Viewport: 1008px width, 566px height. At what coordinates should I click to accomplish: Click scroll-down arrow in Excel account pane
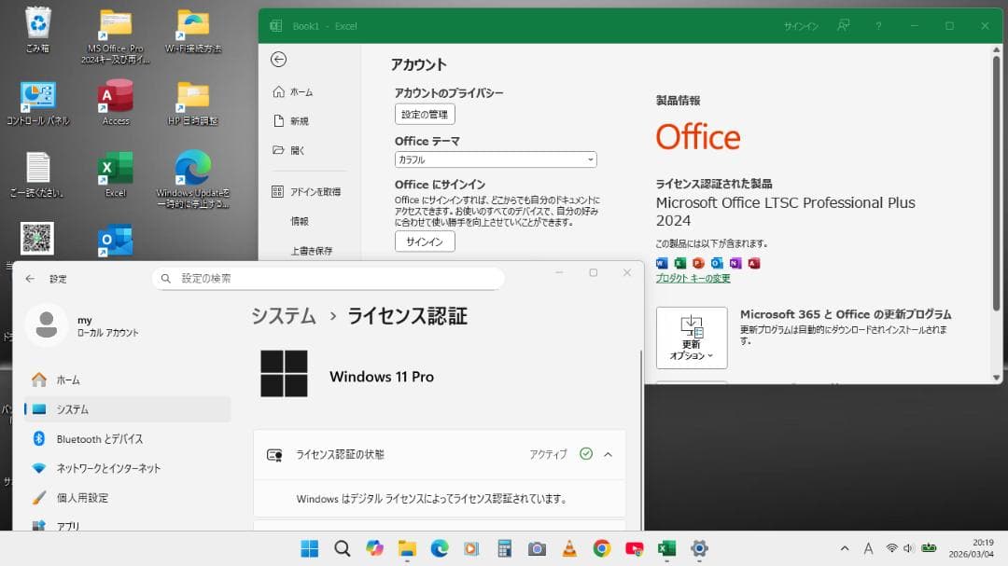point(997,378)
